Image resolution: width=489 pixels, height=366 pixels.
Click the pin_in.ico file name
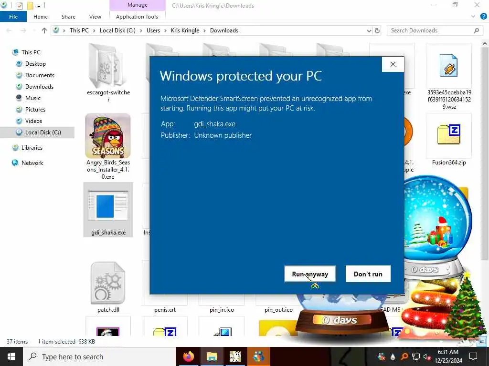(x=222, y=310)
